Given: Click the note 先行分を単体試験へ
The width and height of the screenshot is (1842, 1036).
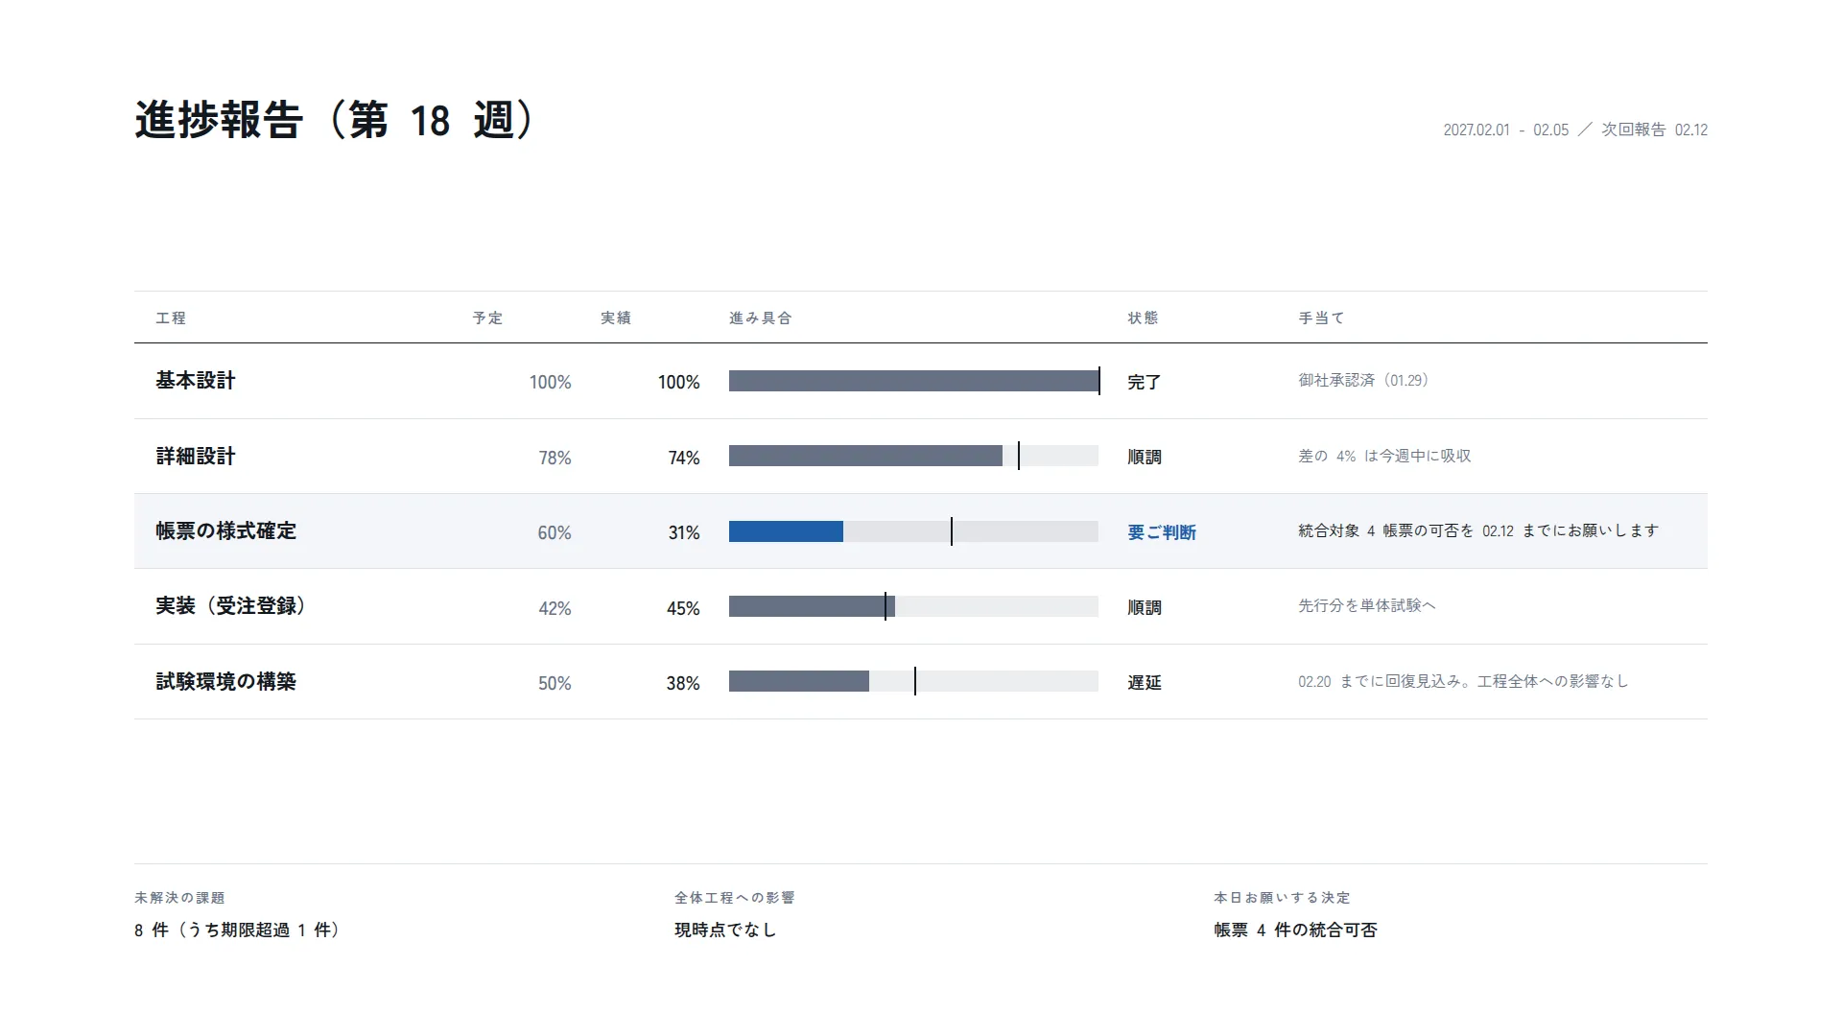Looking at the screenshot, I should (1367, 606).
